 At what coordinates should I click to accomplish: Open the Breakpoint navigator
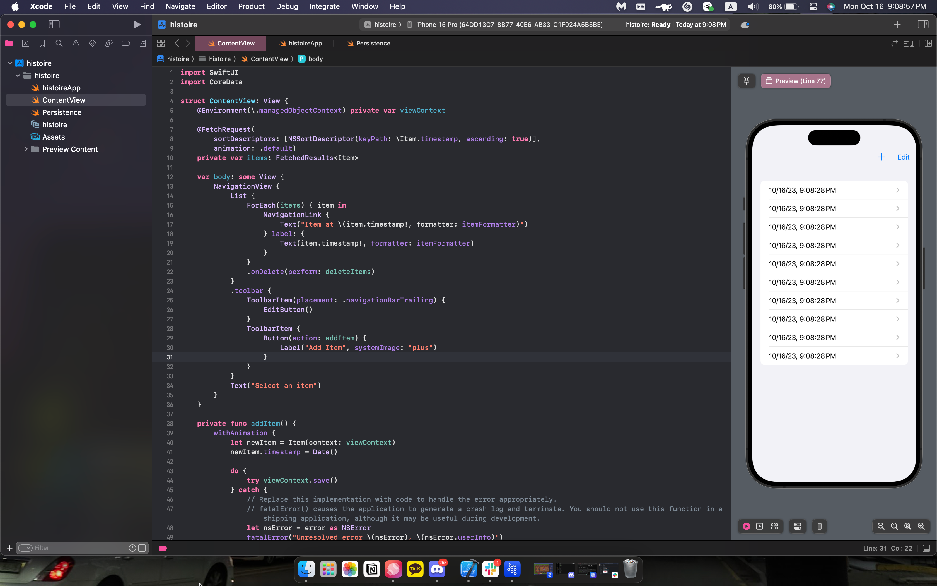pyautogui.click(x=126, y=44)
